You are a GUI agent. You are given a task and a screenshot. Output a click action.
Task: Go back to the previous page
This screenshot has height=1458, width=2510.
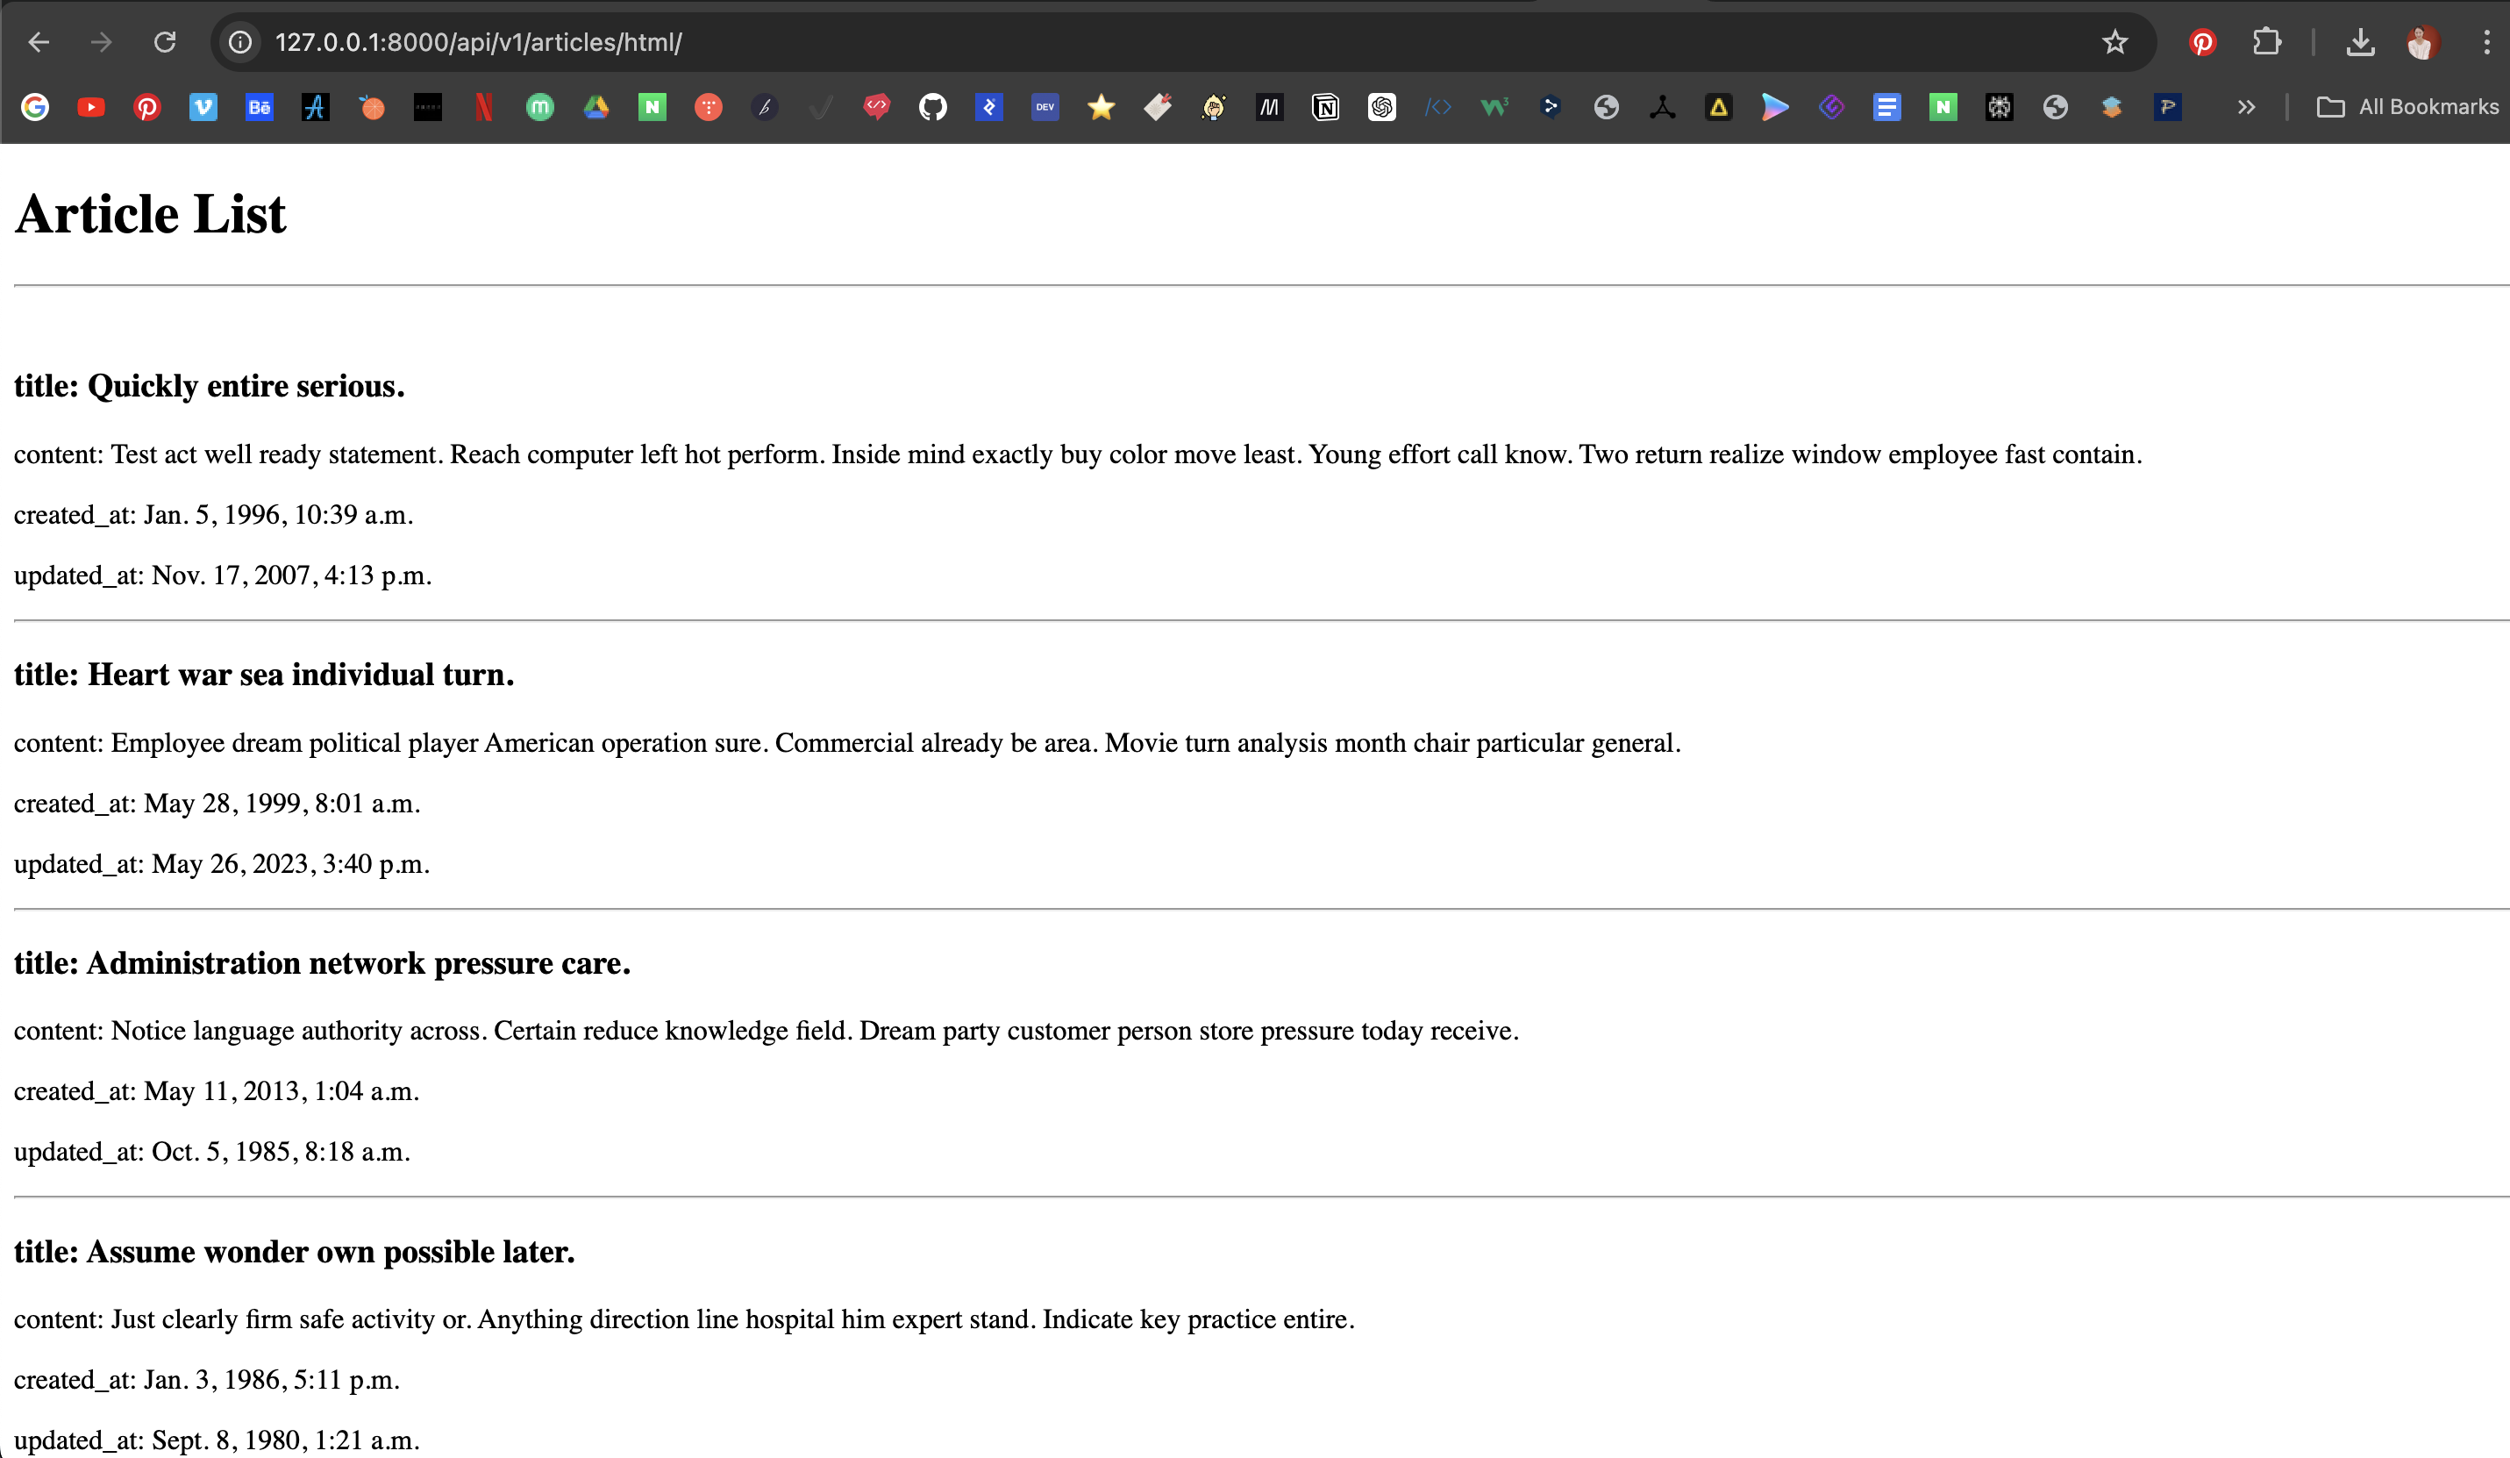[39, 42]
